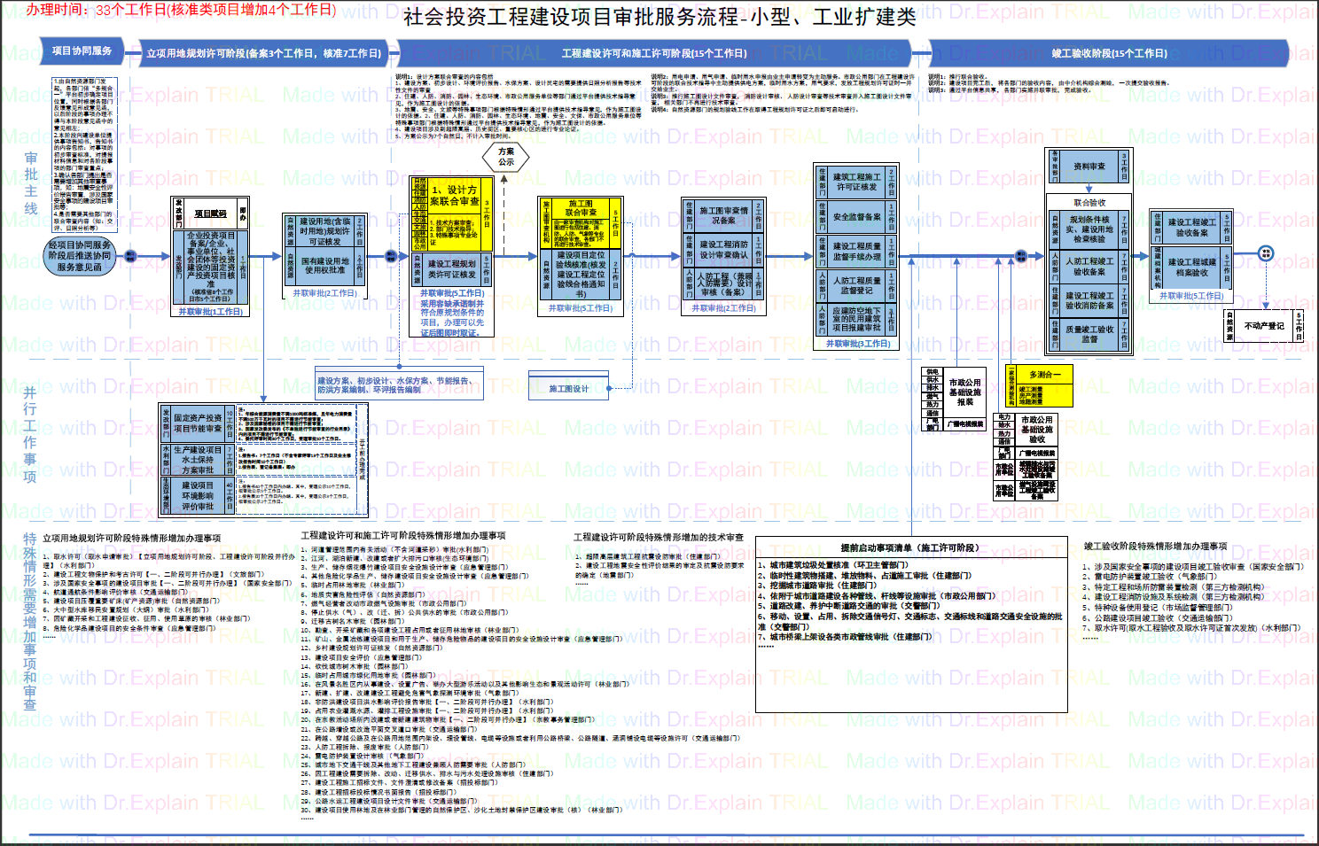Click 竣工验收阶段特殊情形增加办理事项 heading
The image size is (1319, 846).
pos(1155,547)
